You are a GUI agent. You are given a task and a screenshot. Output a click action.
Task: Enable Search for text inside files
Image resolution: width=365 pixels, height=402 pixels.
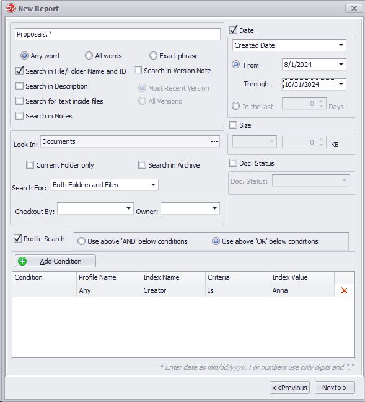(x=19, y=100)
